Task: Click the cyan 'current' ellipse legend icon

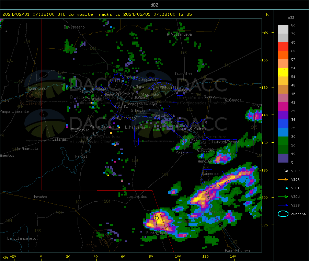Action: [x=283, y=214]
